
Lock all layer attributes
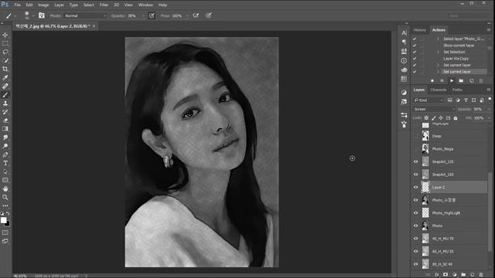click(456, 118)
